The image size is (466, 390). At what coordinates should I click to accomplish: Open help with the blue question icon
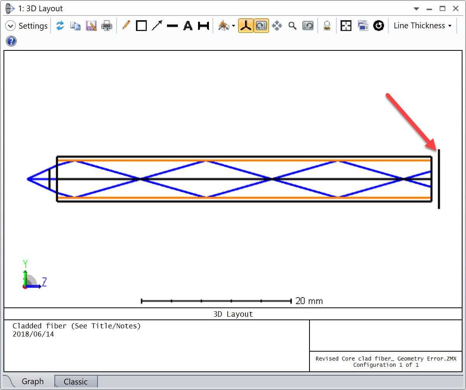[12, 41]
